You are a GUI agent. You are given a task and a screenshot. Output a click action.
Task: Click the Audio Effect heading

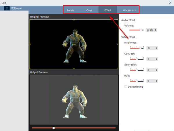tap(128, 20)
